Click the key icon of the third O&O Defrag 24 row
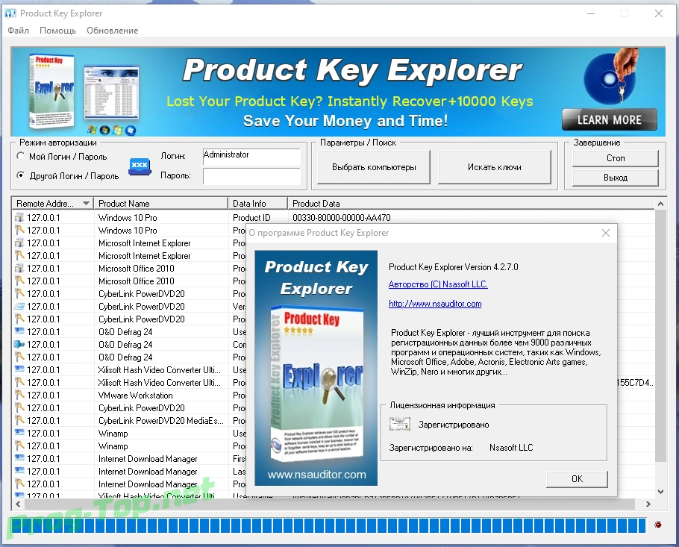The width and height of the screenshot is (679, 547). click(x=19, y=357)
